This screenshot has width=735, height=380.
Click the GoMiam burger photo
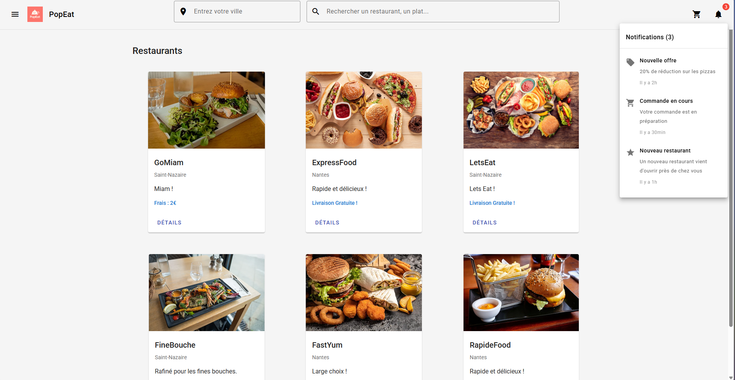click(x=206, y=110)
